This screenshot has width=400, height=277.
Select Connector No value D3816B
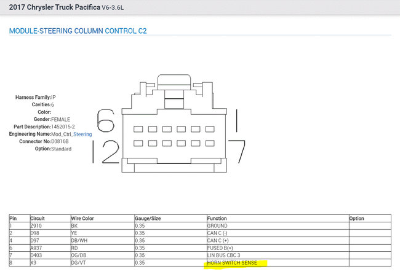point(60,141)
